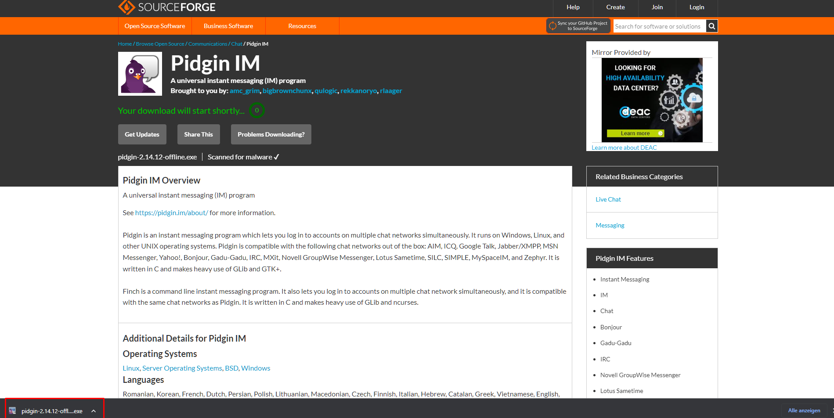
Task: Click the pidgin-2.14.12-offline.exe filename text
Action: pyautogui.click(x=157, y=157)
